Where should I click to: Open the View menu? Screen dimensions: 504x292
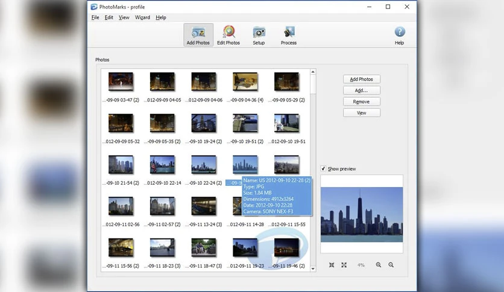coord(124,17)
